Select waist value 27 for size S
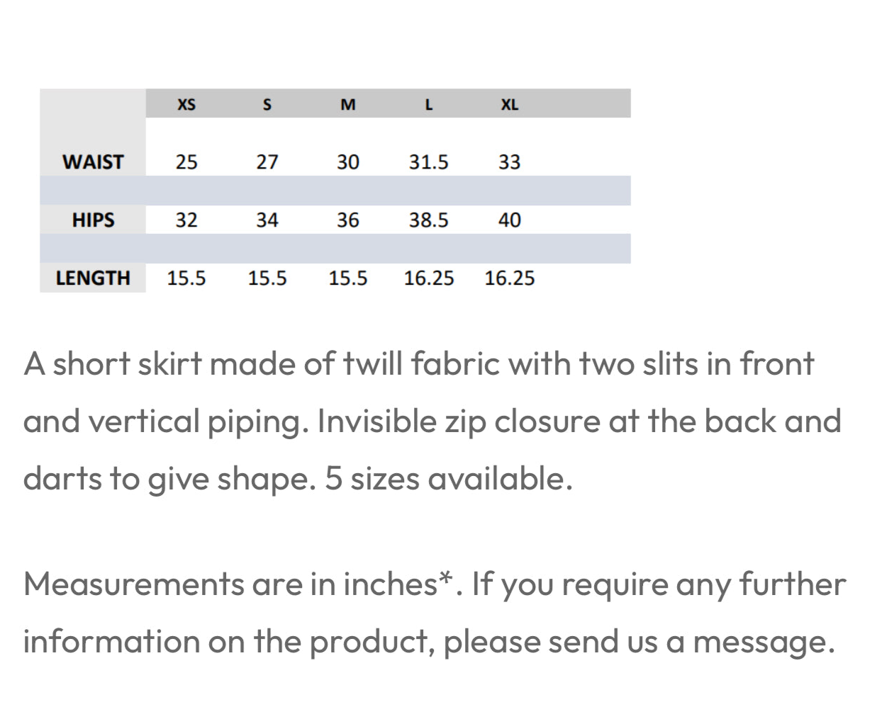This screenshot has width=877, height=702. 267,162
